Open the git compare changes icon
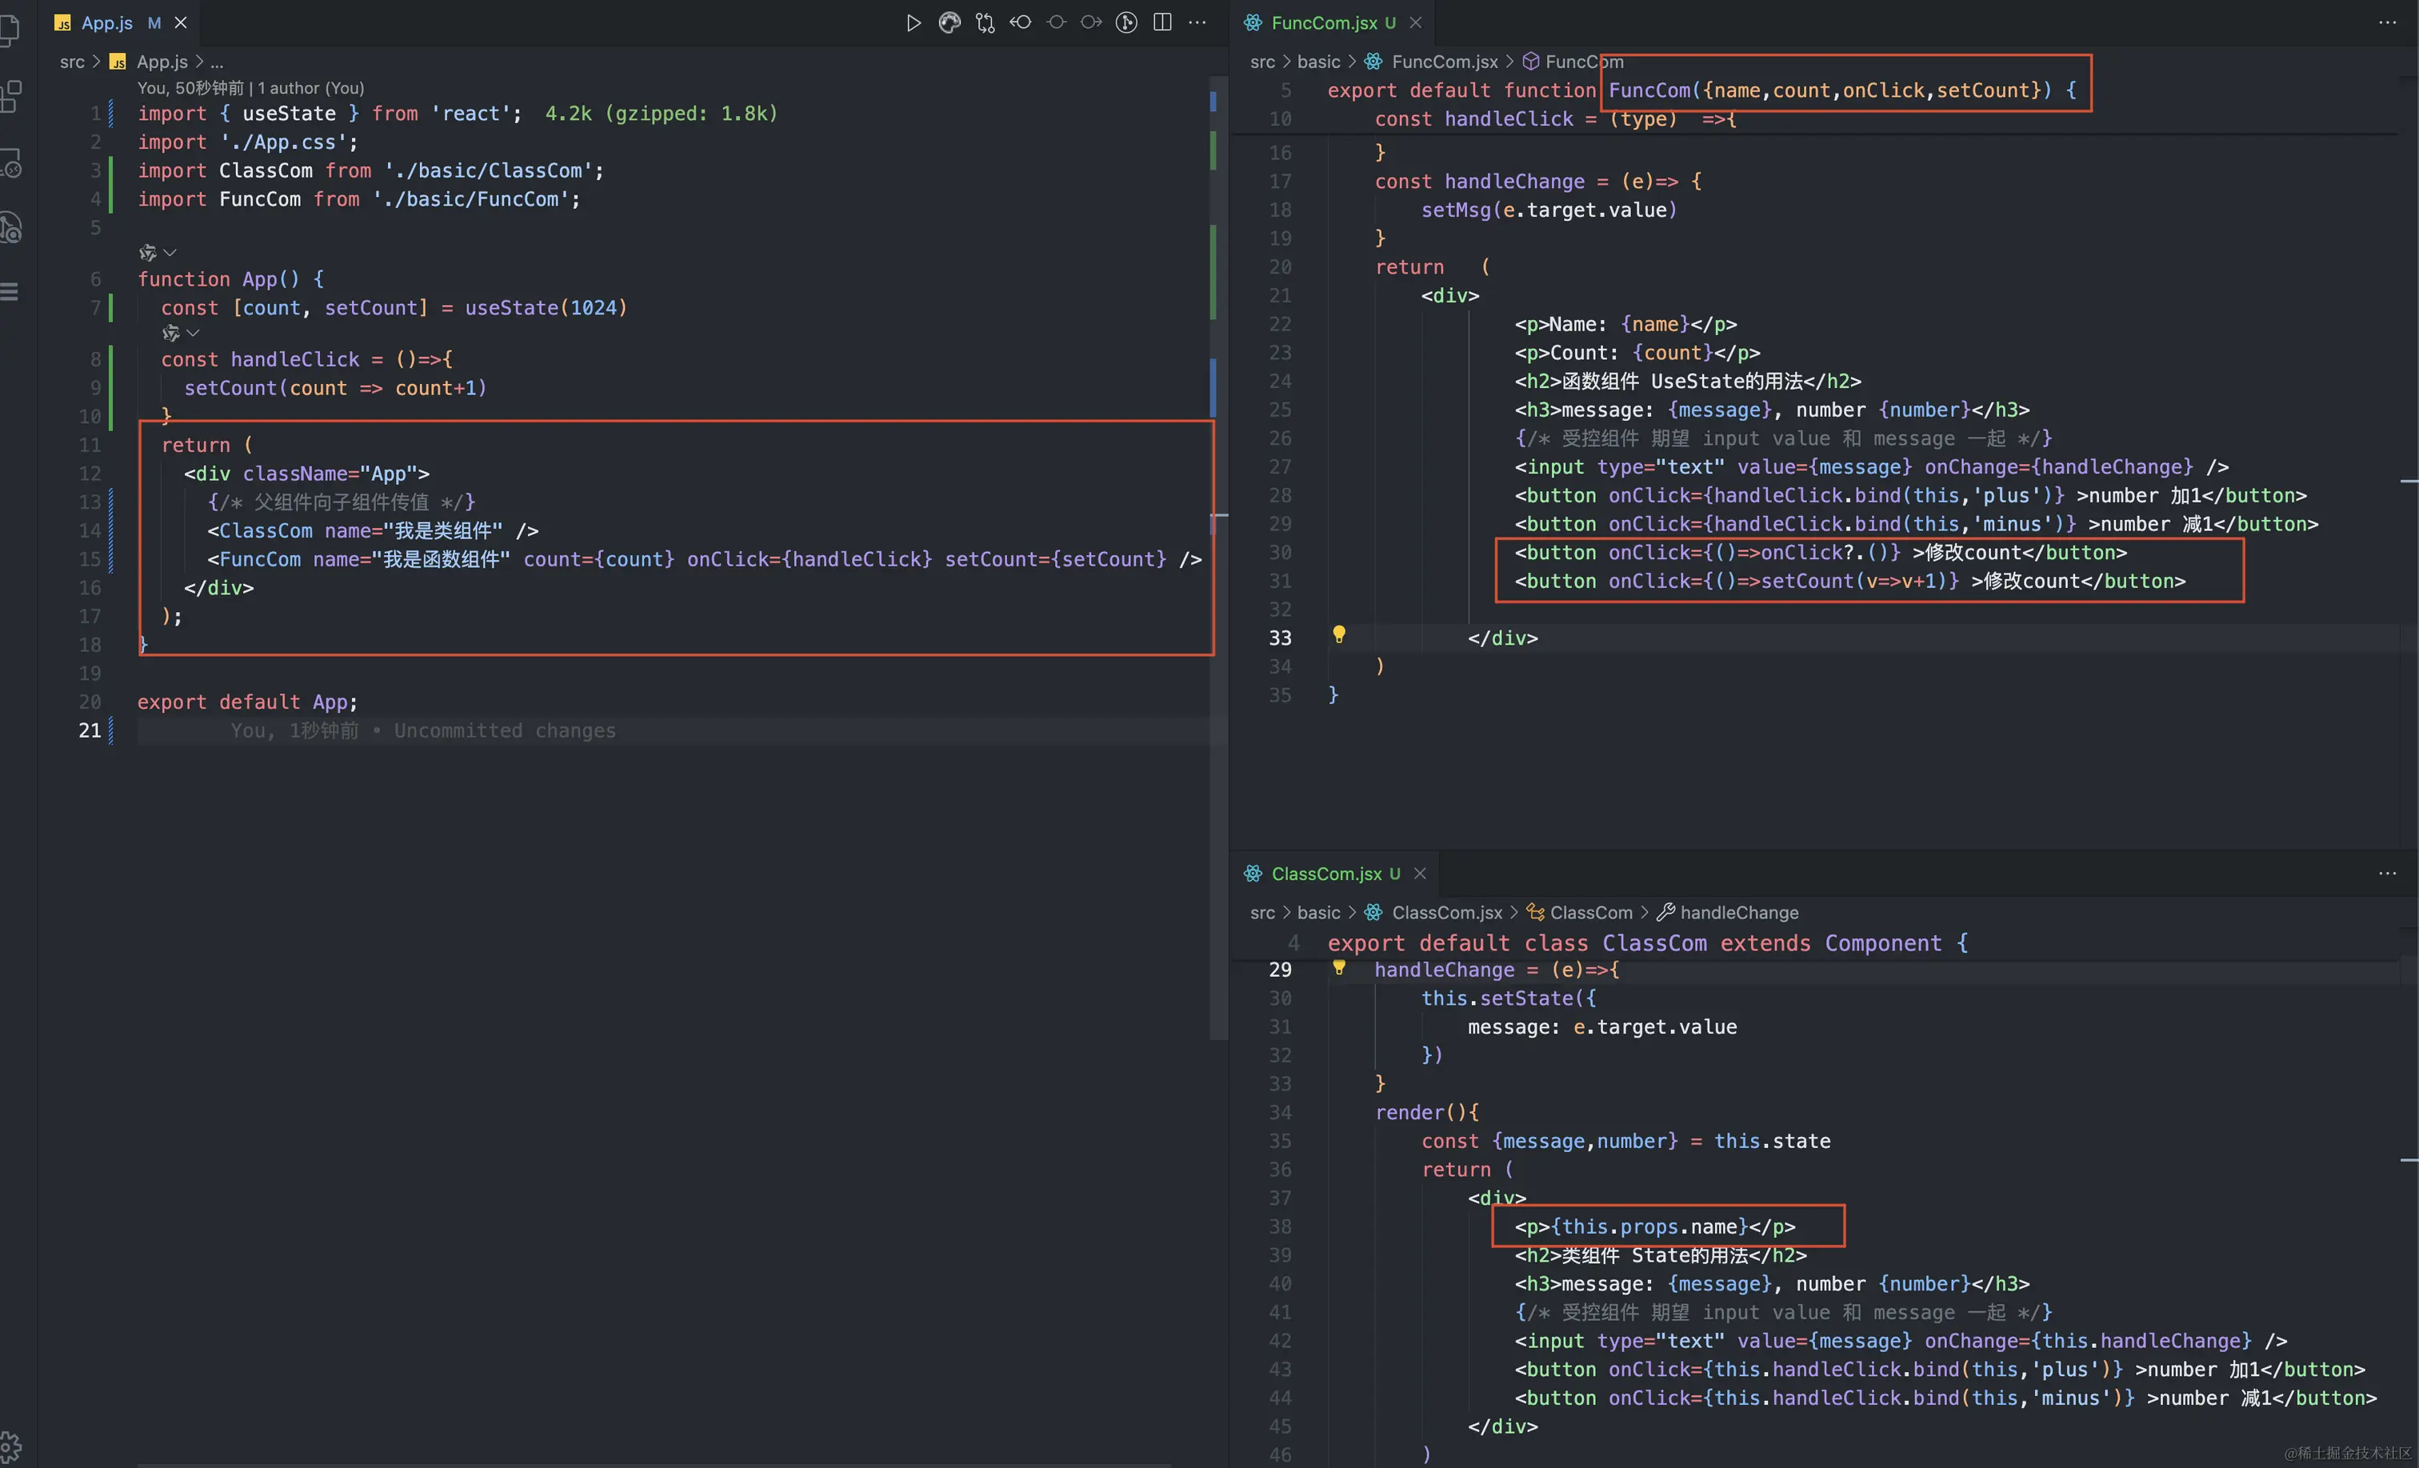The width and height of the screenshot is (2419, 1468). point(985,22)
